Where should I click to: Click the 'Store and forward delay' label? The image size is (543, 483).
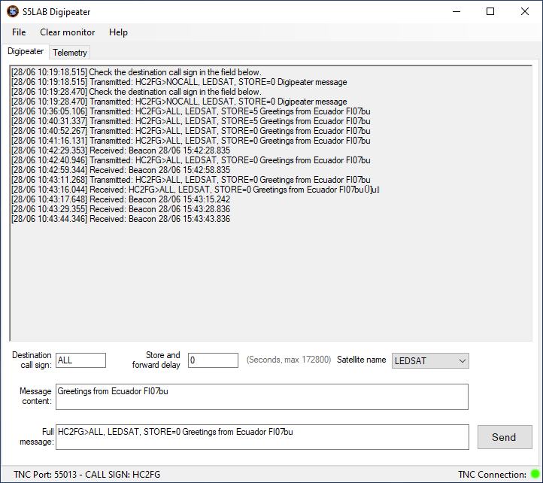[x=156, y=360]
